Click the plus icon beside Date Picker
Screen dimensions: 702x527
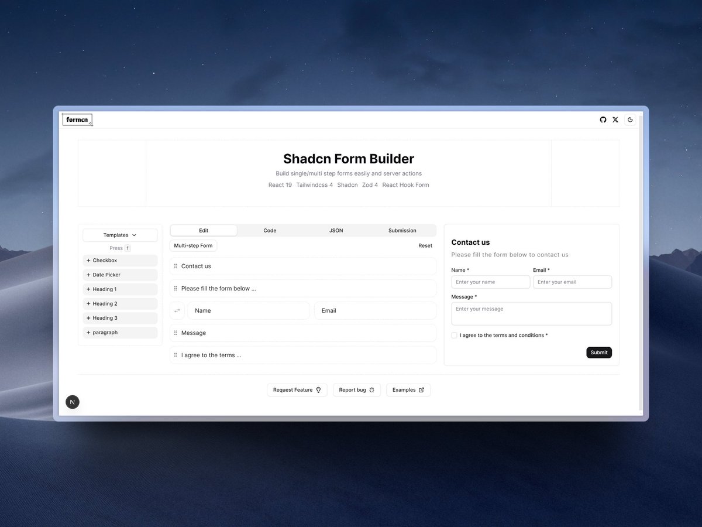tap(88, 275)
